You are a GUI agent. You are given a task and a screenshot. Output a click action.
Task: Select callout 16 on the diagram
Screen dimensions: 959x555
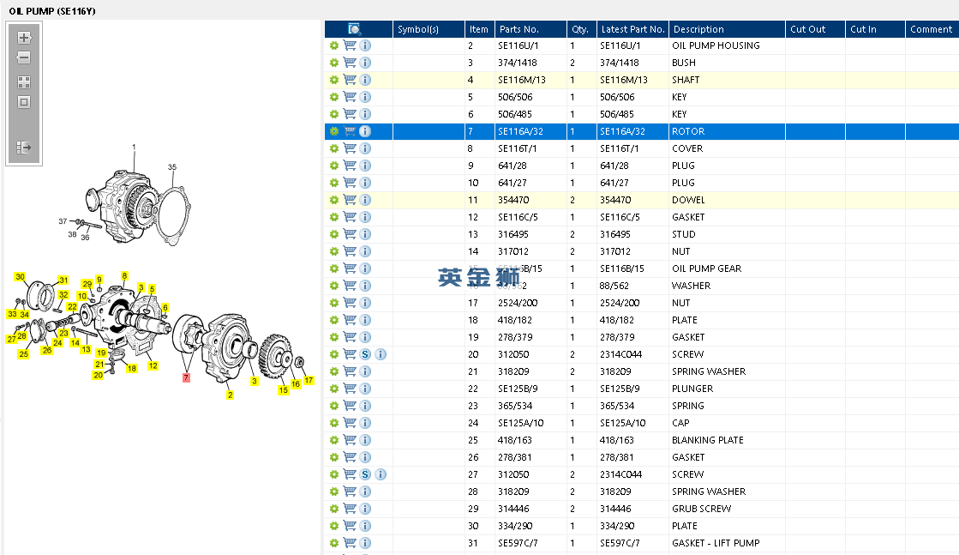[296, 383]
